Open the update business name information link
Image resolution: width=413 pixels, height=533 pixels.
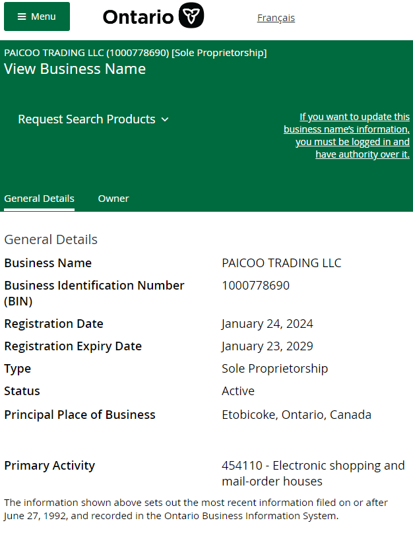tap(346, 136)
